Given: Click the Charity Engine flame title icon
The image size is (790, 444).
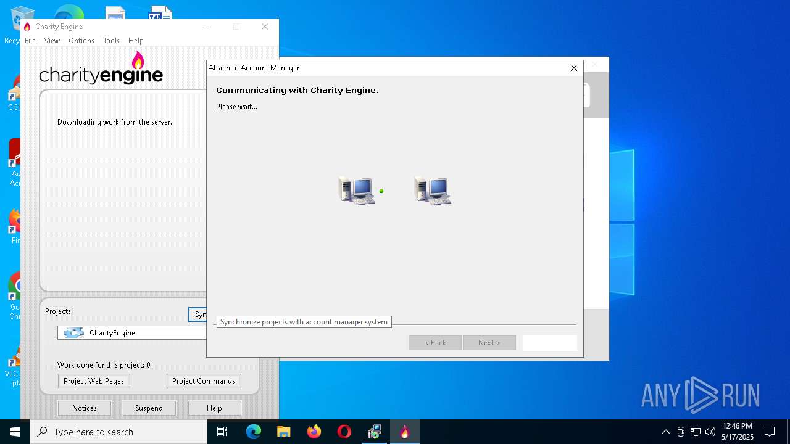Looking at the screenshot, I should [x=27, y=27].
